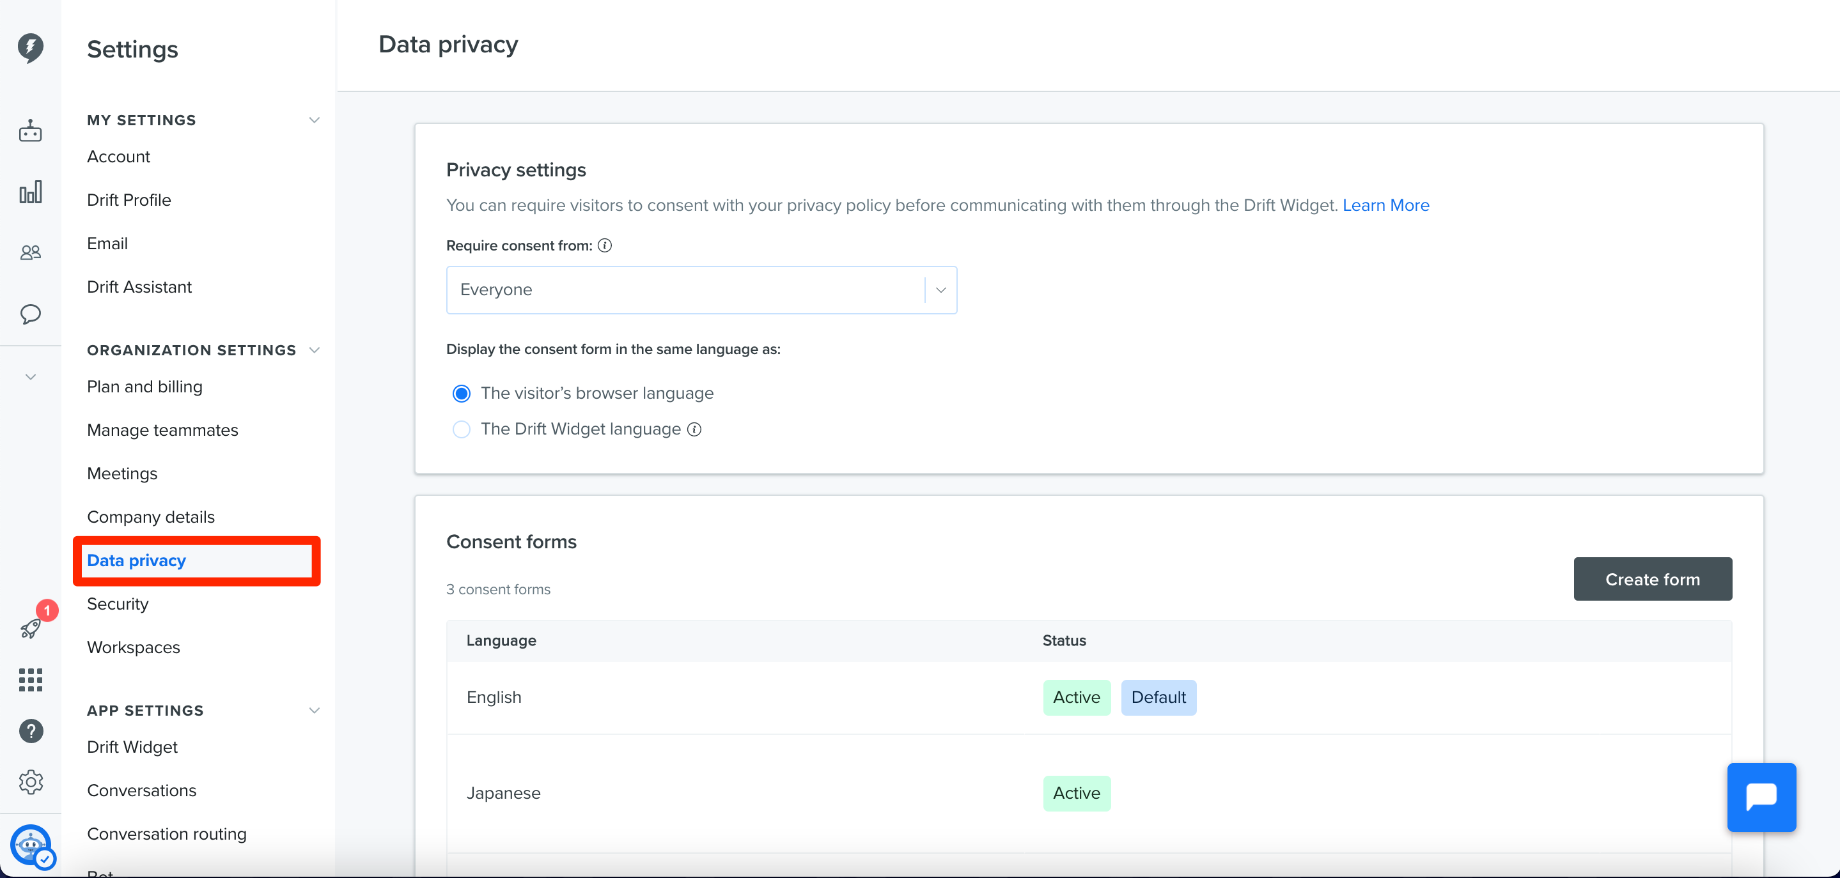Open the contacts people icon

pyautogui.click(x=30, y=252)
